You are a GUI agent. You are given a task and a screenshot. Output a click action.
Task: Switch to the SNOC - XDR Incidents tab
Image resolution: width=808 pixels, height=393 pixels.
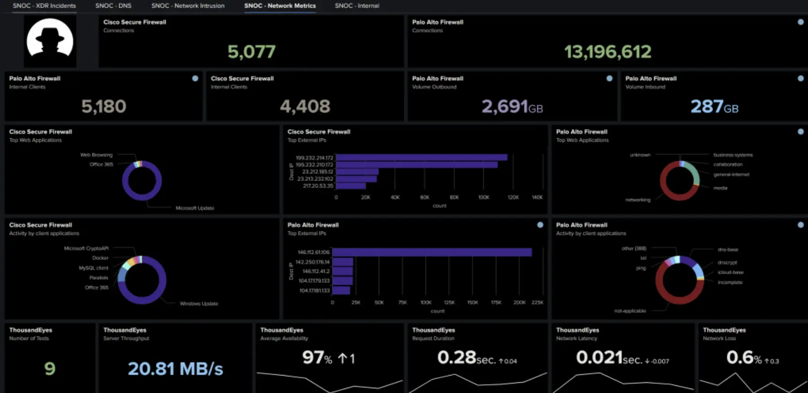44,6
